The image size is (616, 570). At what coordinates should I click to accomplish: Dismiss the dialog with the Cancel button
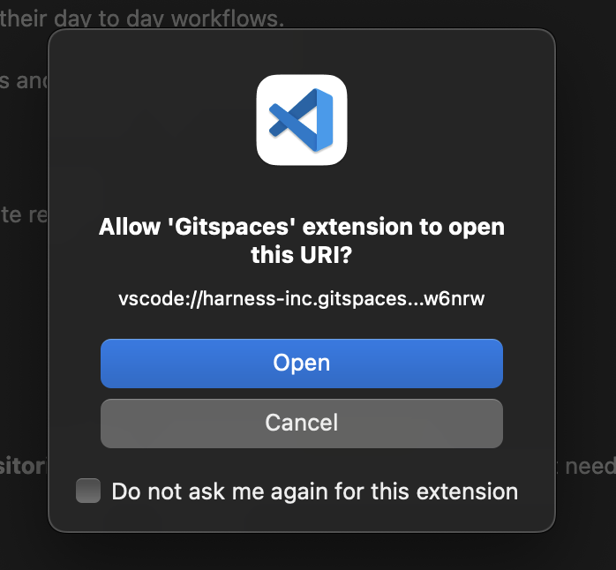[x=302, y=423]
